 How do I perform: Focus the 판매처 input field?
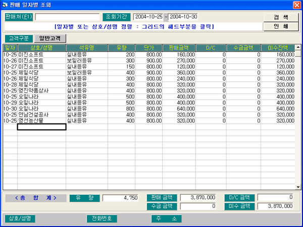click(x=67, y=17)
